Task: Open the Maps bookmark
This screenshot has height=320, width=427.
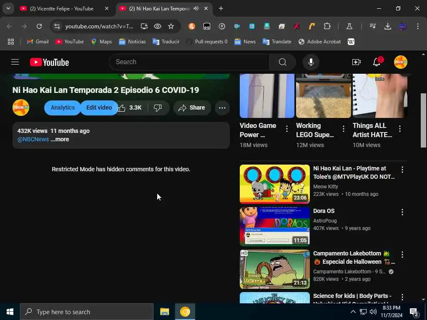Action: coord(102,42)
